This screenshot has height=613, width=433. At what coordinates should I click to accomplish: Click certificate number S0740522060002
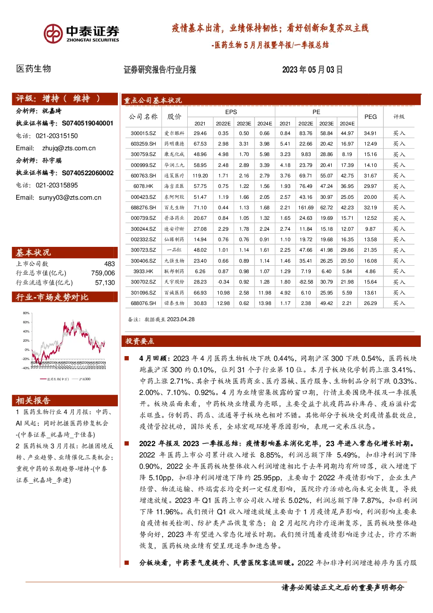(x=88, y=173)
